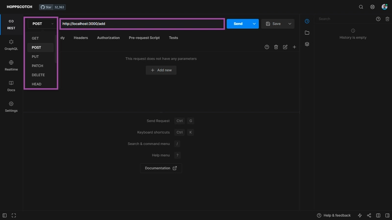Toggle the sidebar expand icon at bottom left

tap(4, 216)
